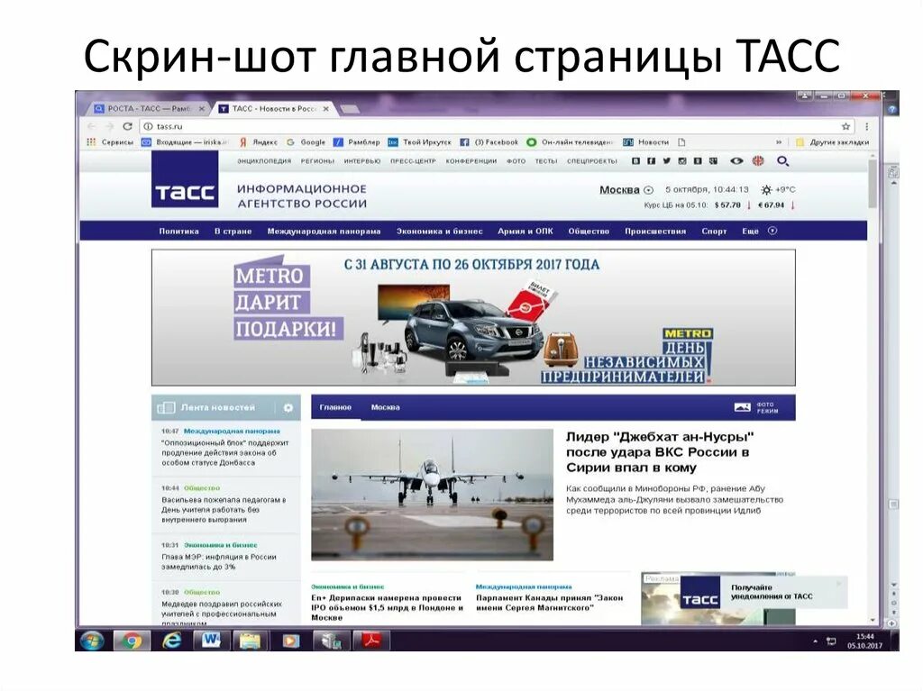Select the Главное tab

point(335,407)
